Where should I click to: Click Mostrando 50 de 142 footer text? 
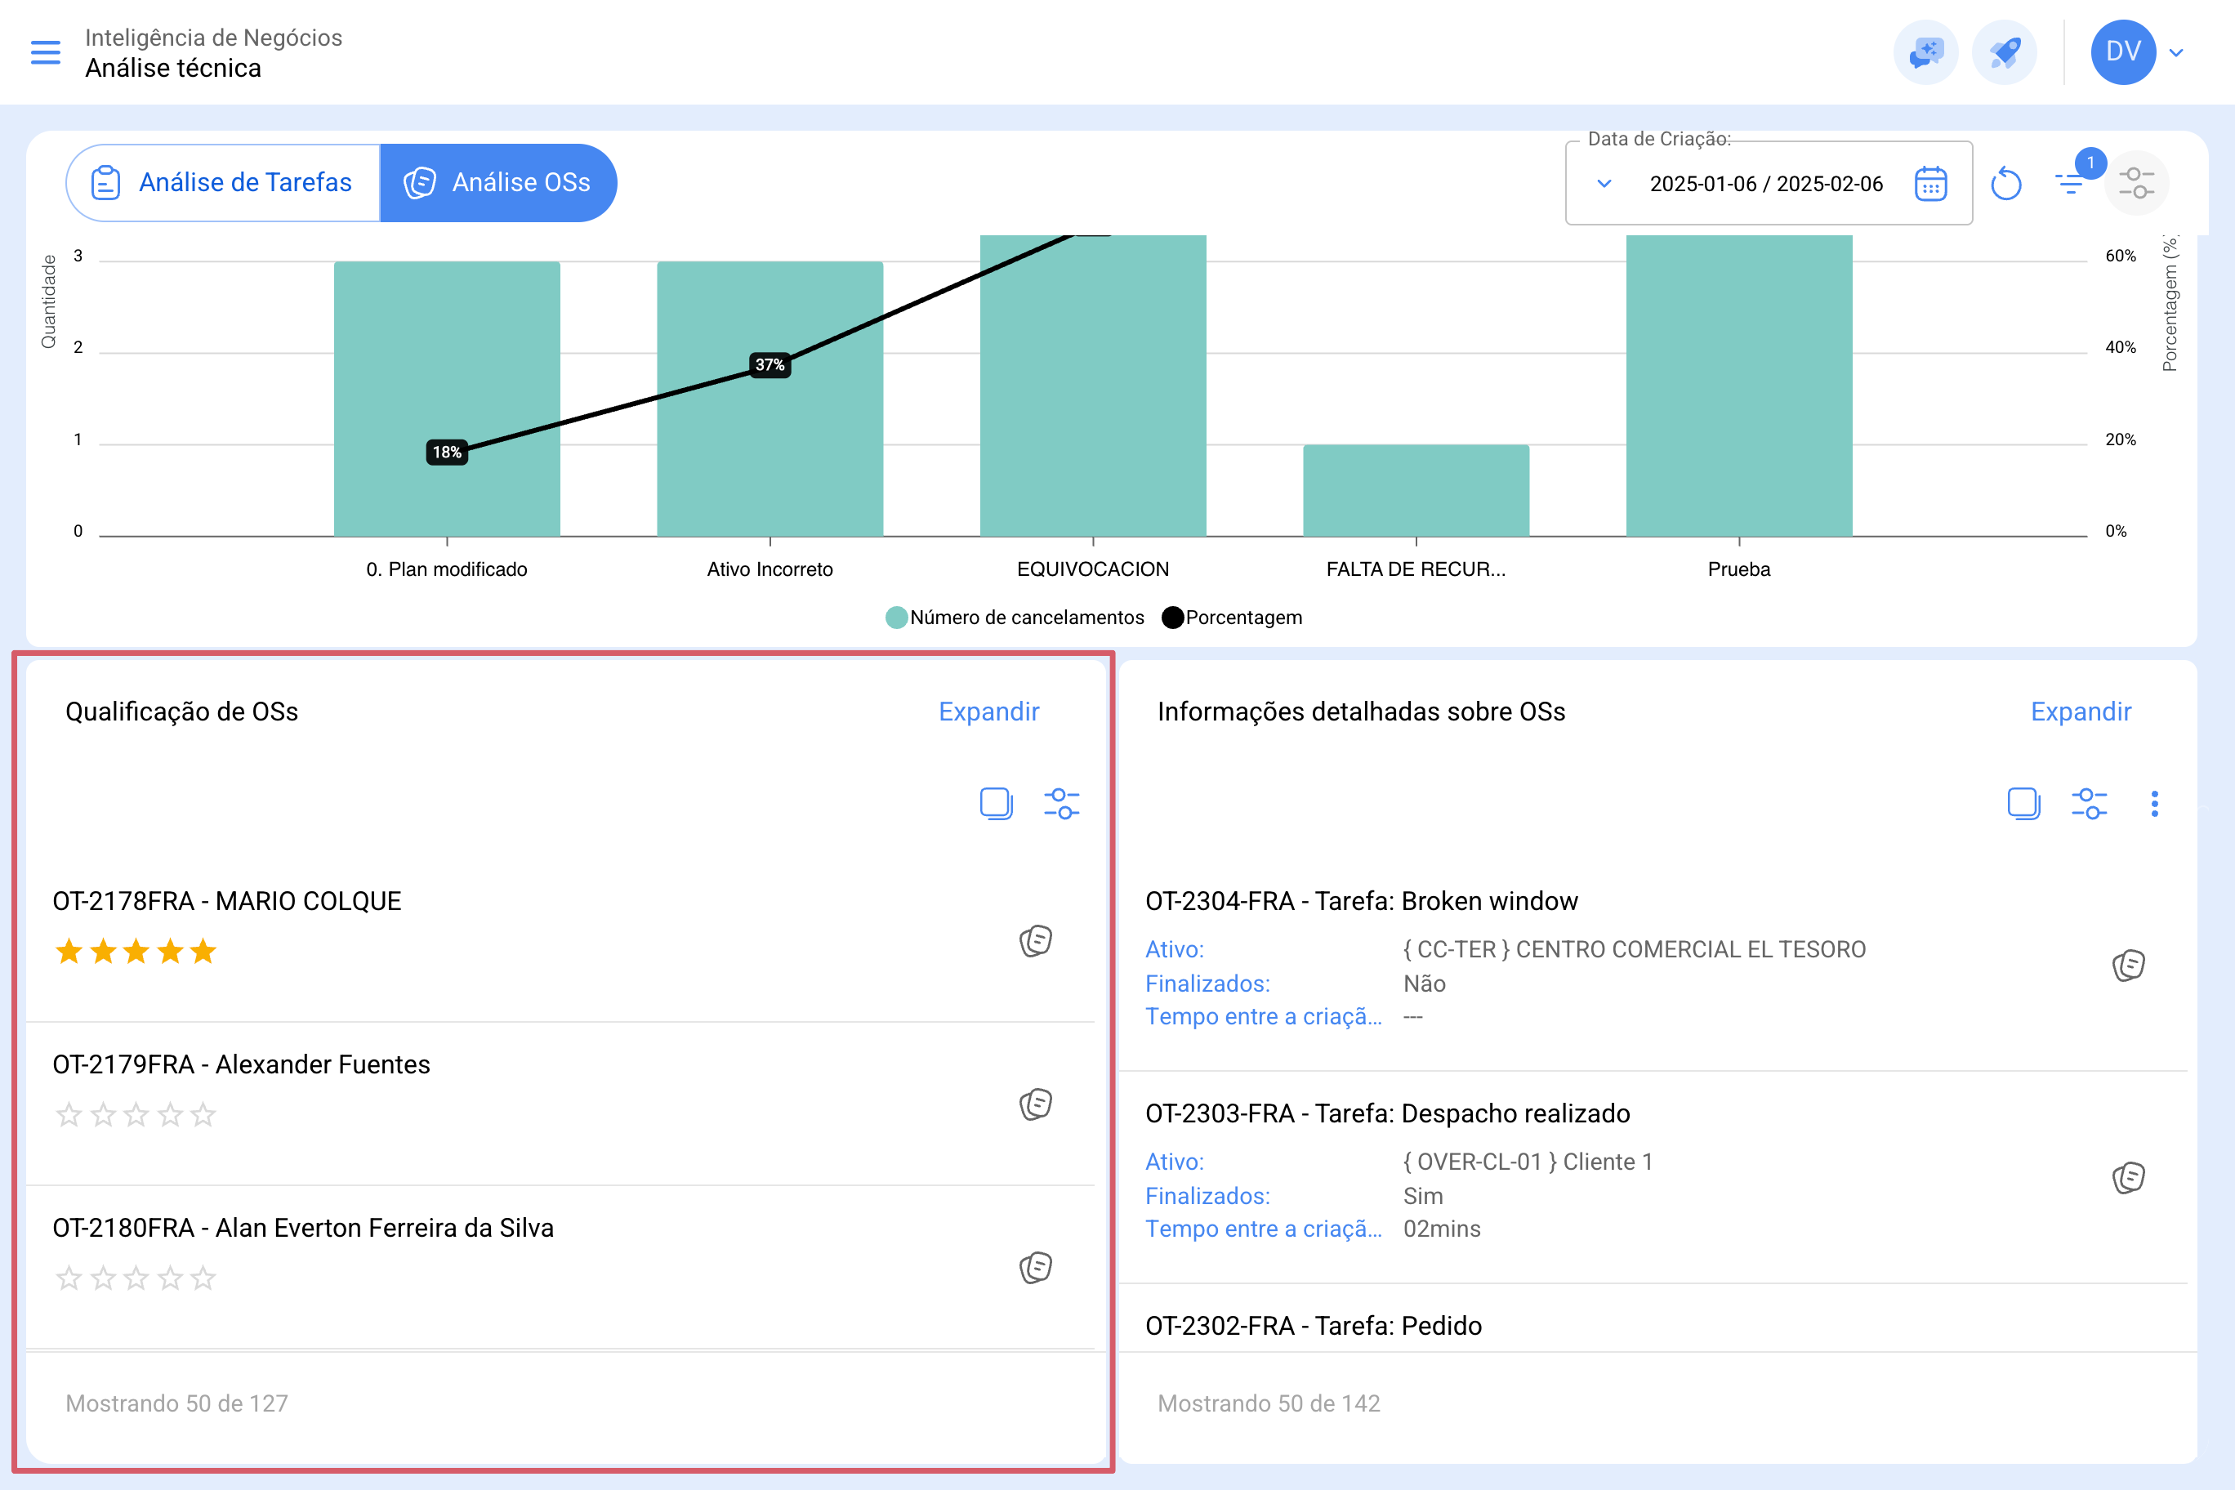(x=1269, y=1403)
